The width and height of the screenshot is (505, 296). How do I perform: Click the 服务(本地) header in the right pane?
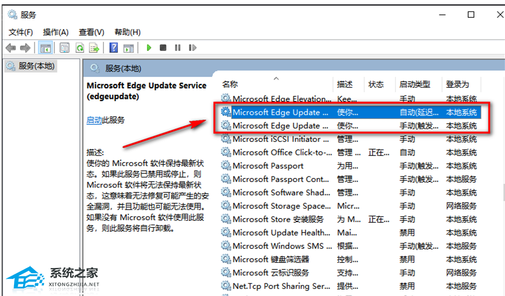pyautogui.click(x=123, y=69)
